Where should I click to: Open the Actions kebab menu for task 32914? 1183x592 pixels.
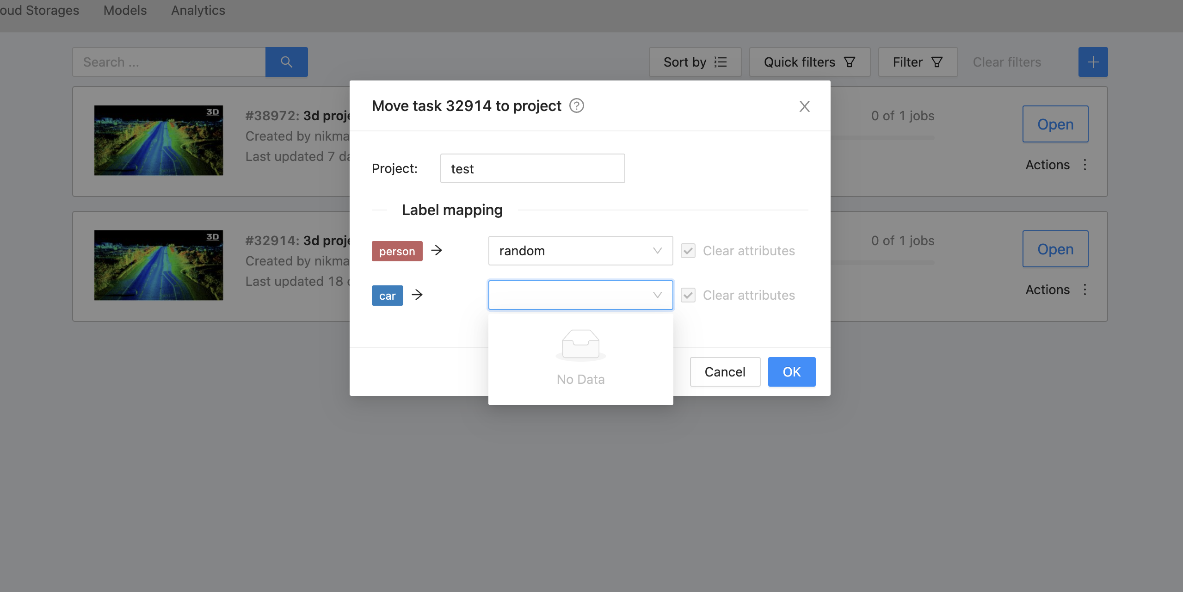(x=1085, y=290)
